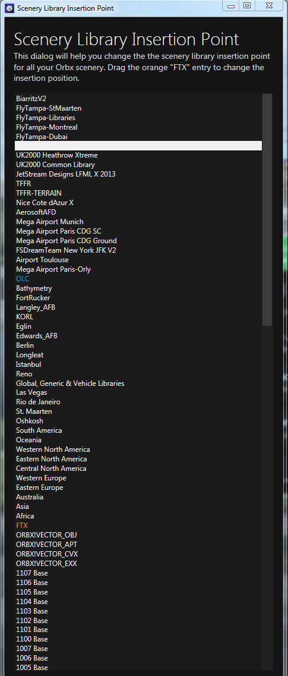Image resolution: width=288 pixels, height=676 pixels.
Task: Select the Africa entry
Action: coord(25,515)
